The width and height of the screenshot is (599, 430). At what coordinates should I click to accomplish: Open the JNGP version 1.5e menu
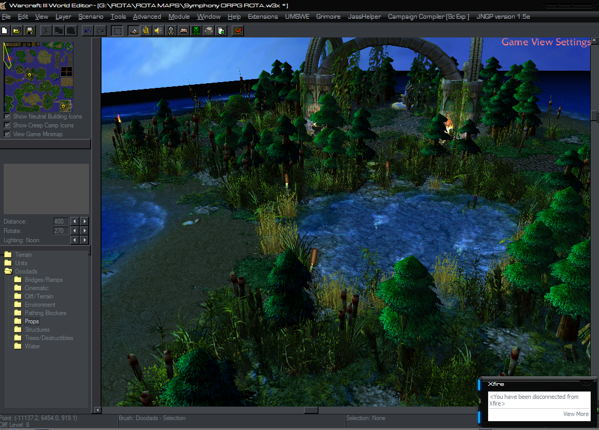point(503,17)
